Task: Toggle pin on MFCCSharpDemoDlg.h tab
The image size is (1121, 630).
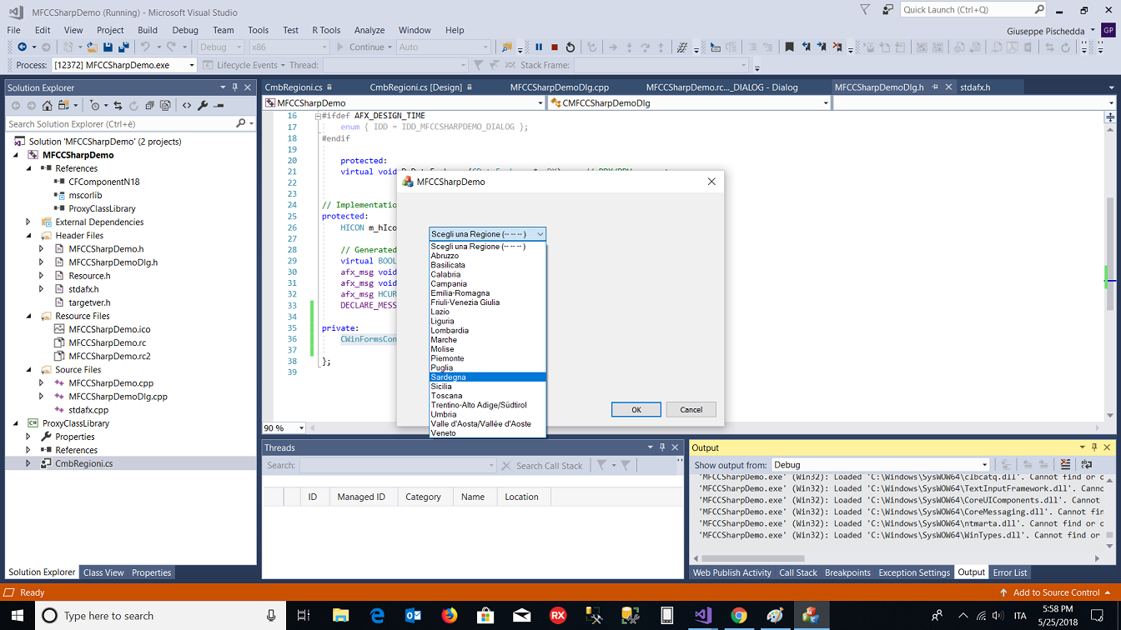Action: tap(935, 87)
